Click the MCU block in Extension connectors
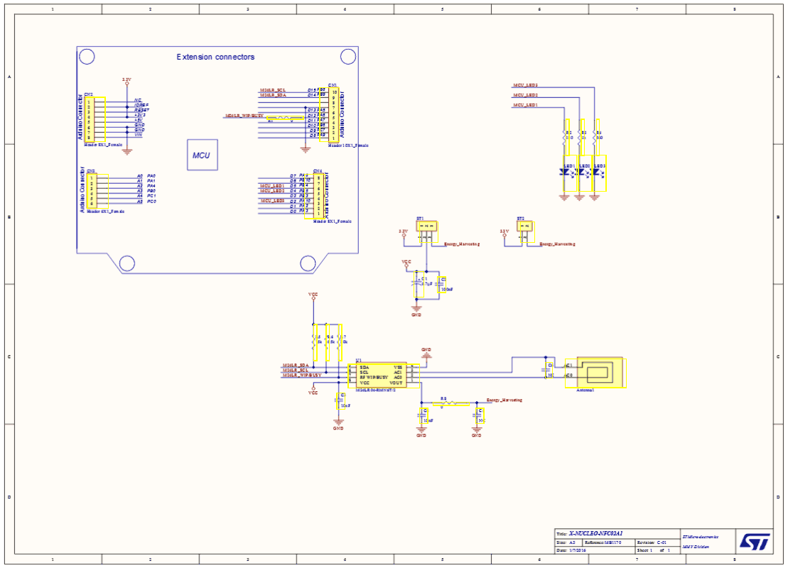The width and height of the screenshot is (788, 568). [x=202, y=155]
